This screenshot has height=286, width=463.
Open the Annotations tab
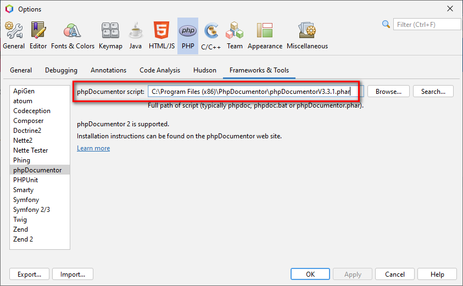tap(108, 70)
